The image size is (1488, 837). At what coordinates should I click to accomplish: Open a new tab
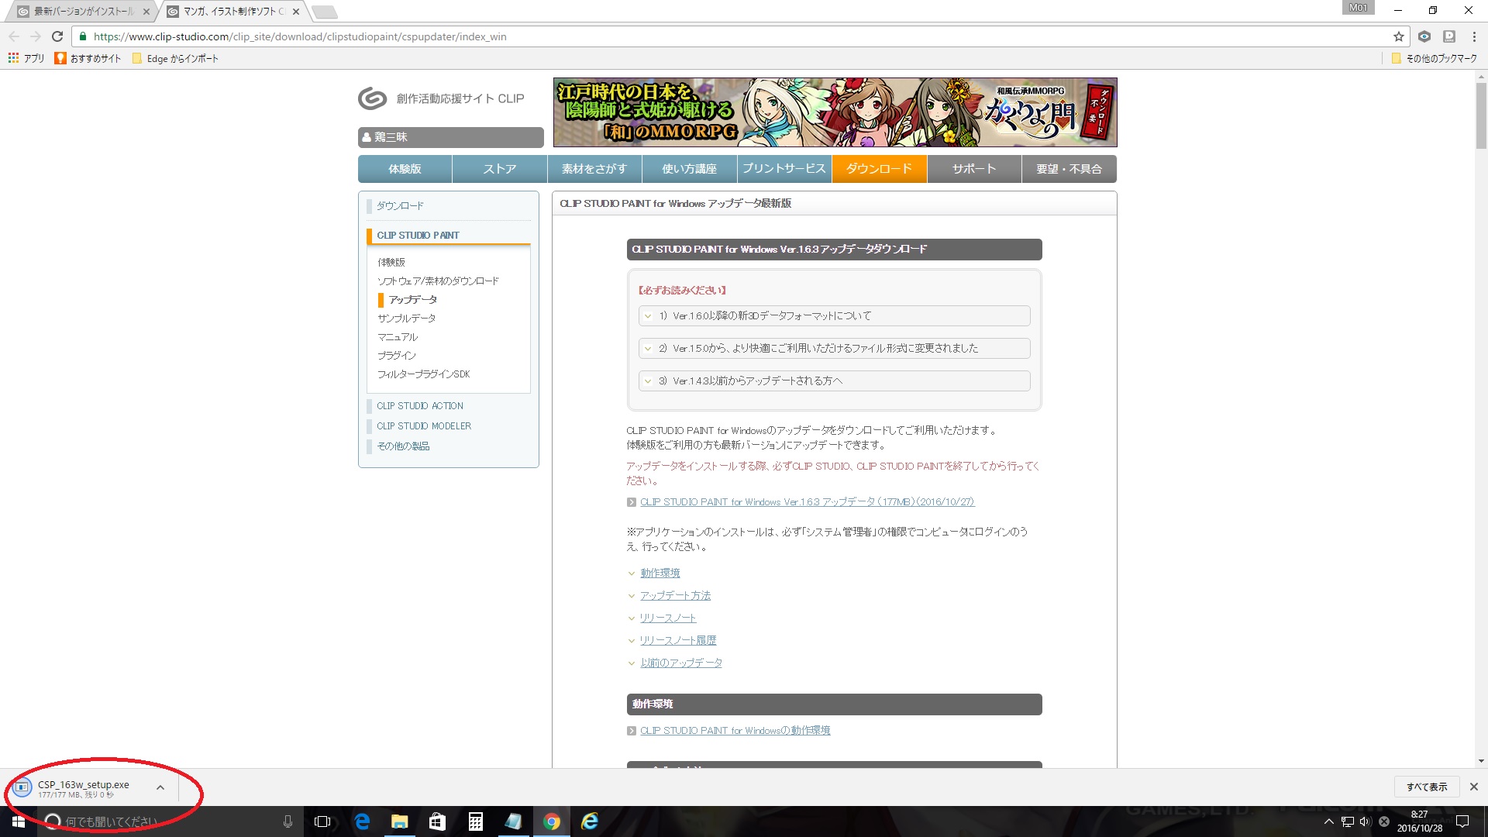point(324,12)
